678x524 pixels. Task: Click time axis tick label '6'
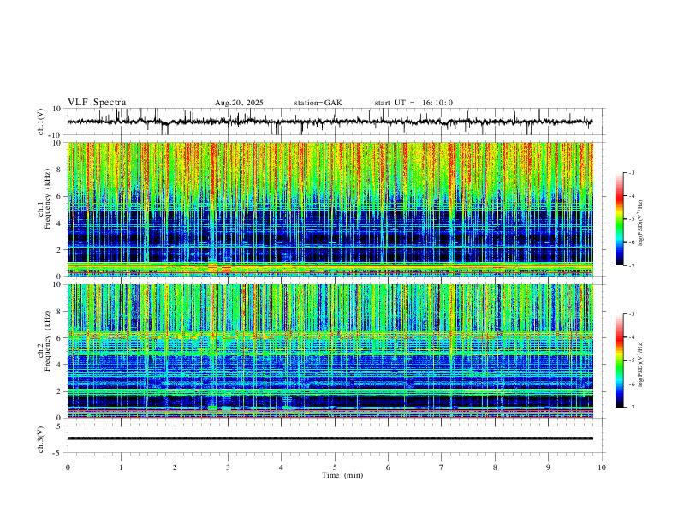point(388,467)
